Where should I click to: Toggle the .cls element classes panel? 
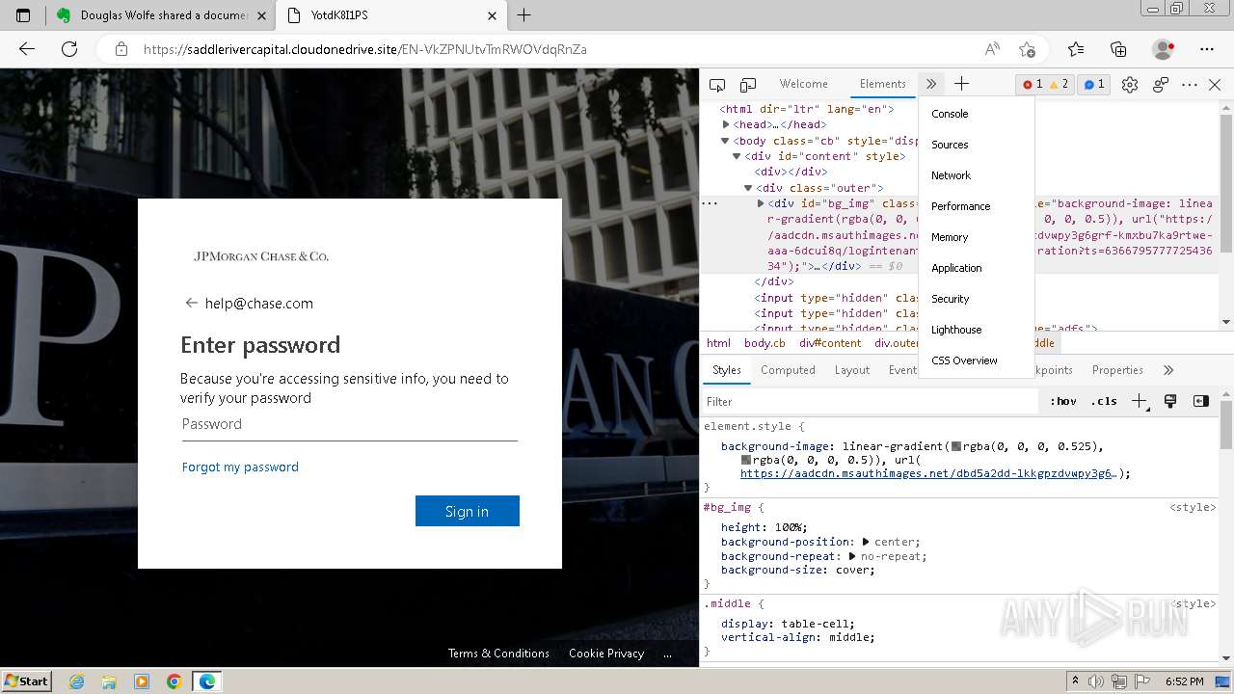pos(1104,401)
